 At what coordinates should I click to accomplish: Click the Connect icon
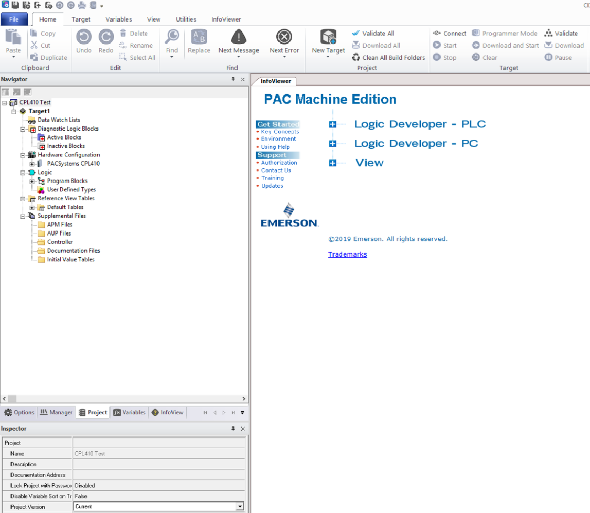click(x=436, y=33)
